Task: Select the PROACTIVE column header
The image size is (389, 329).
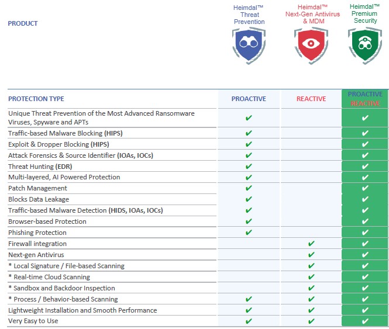Action: (249, 99)
